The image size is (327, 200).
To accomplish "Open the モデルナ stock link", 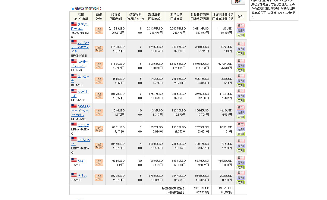I will pos(83,125).
